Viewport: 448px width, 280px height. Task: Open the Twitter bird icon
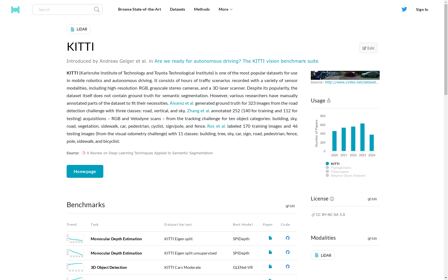click(404, 9)
